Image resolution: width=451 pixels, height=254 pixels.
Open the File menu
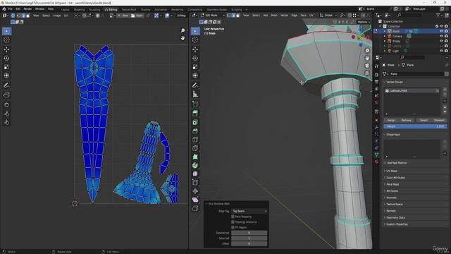click(x=10, y=9)
